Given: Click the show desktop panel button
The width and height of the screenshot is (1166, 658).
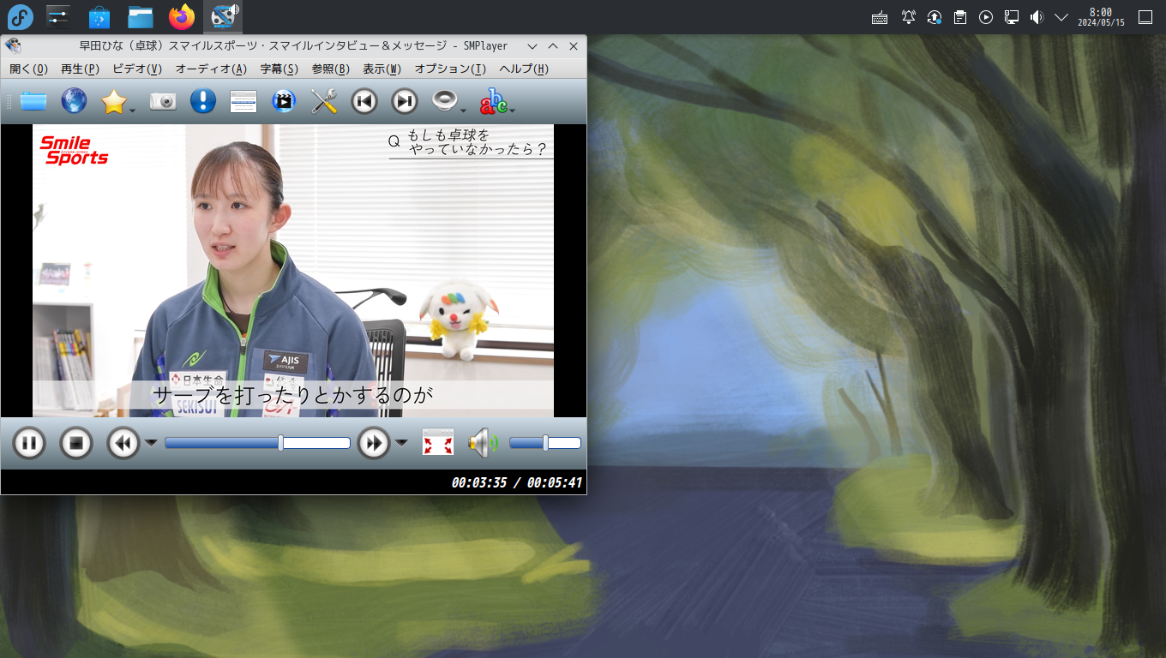Looking at the screenshot, I should click(1145, 17).
